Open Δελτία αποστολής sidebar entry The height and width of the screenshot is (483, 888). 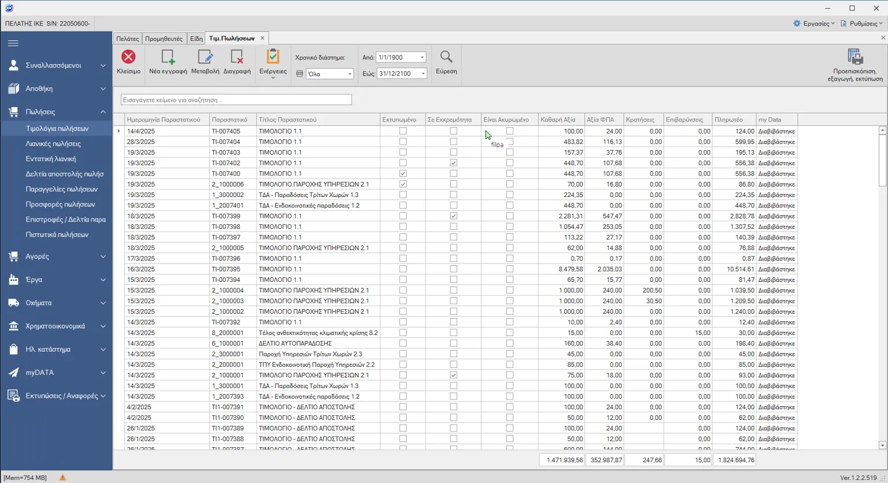point(65,174)
